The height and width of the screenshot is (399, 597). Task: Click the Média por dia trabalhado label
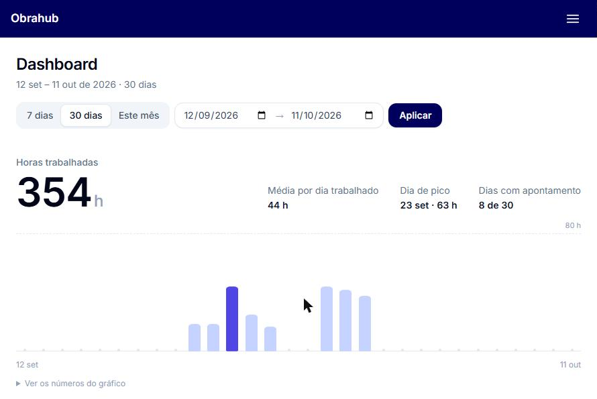(323, 190)
